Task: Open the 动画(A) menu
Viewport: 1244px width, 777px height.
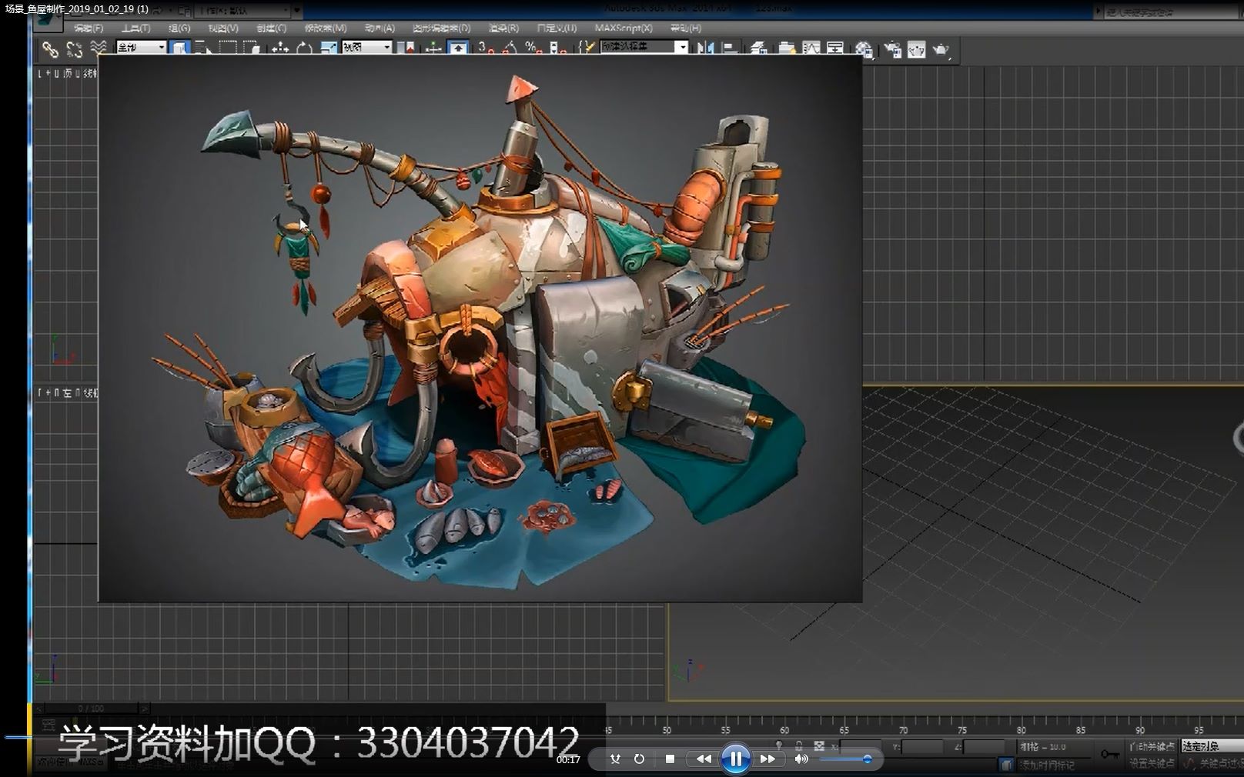Action: click(x=380, y=28)
